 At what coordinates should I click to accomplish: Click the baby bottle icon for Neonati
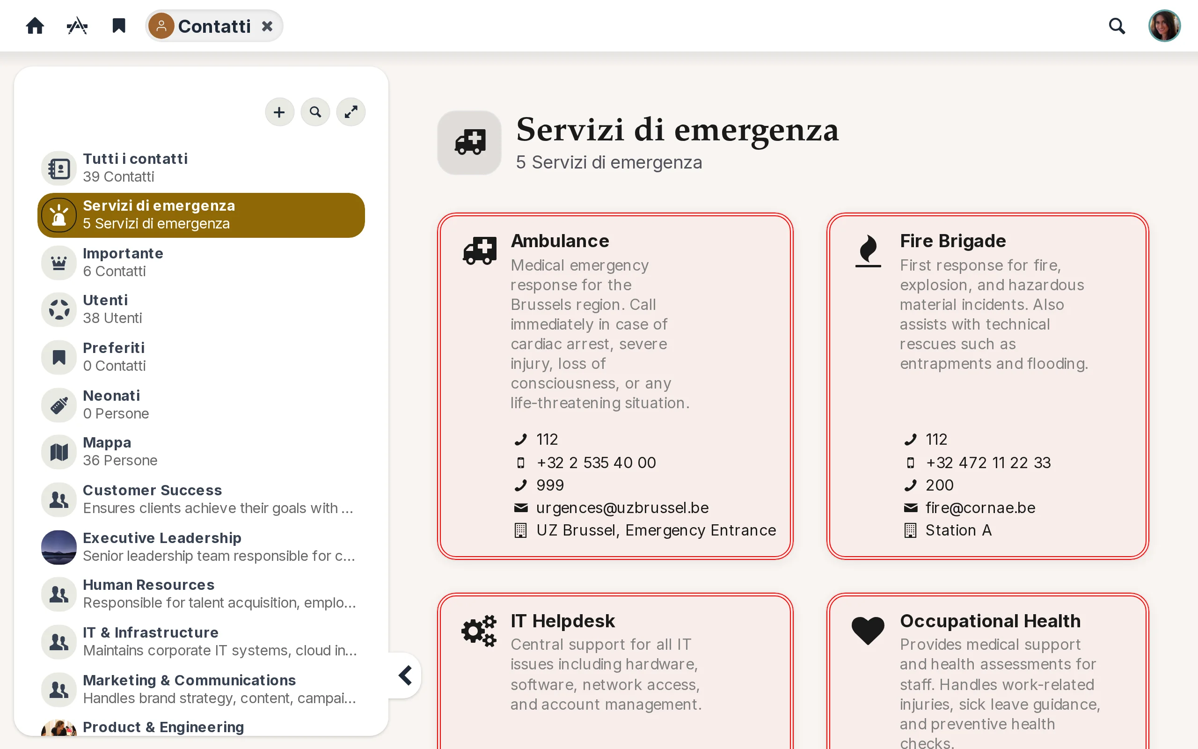pos(59,405)
